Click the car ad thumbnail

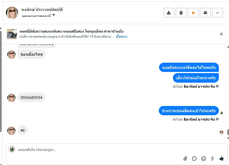pos(12,34)
